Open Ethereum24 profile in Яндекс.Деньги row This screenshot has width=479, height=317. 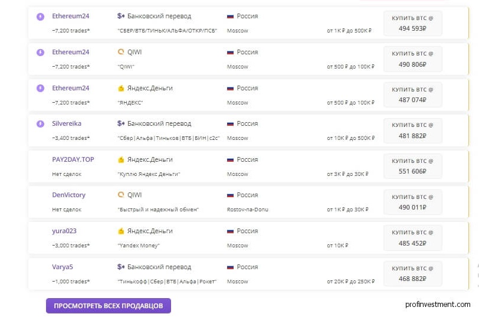click(71, 88)
